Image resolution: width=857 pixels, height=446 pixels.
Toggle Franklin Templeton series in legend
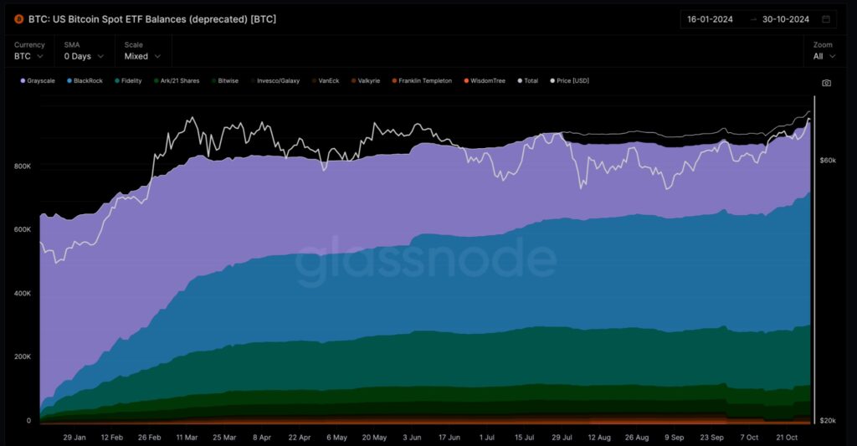point(422,81)
